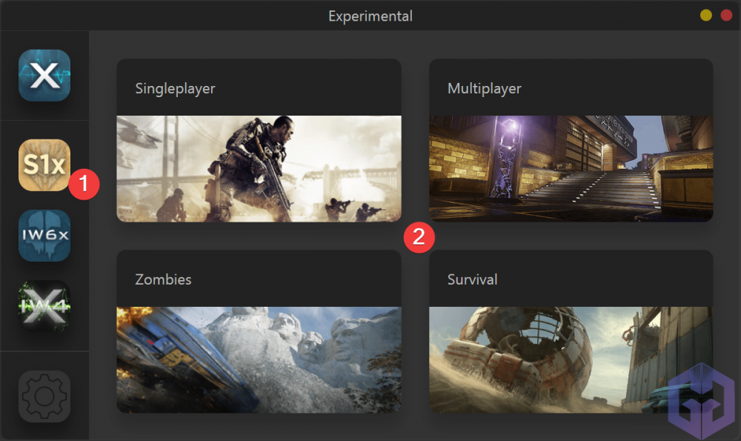Click the red number 1 badge
This screenshot has width=741, height=441.
click(x=84, y=183)
